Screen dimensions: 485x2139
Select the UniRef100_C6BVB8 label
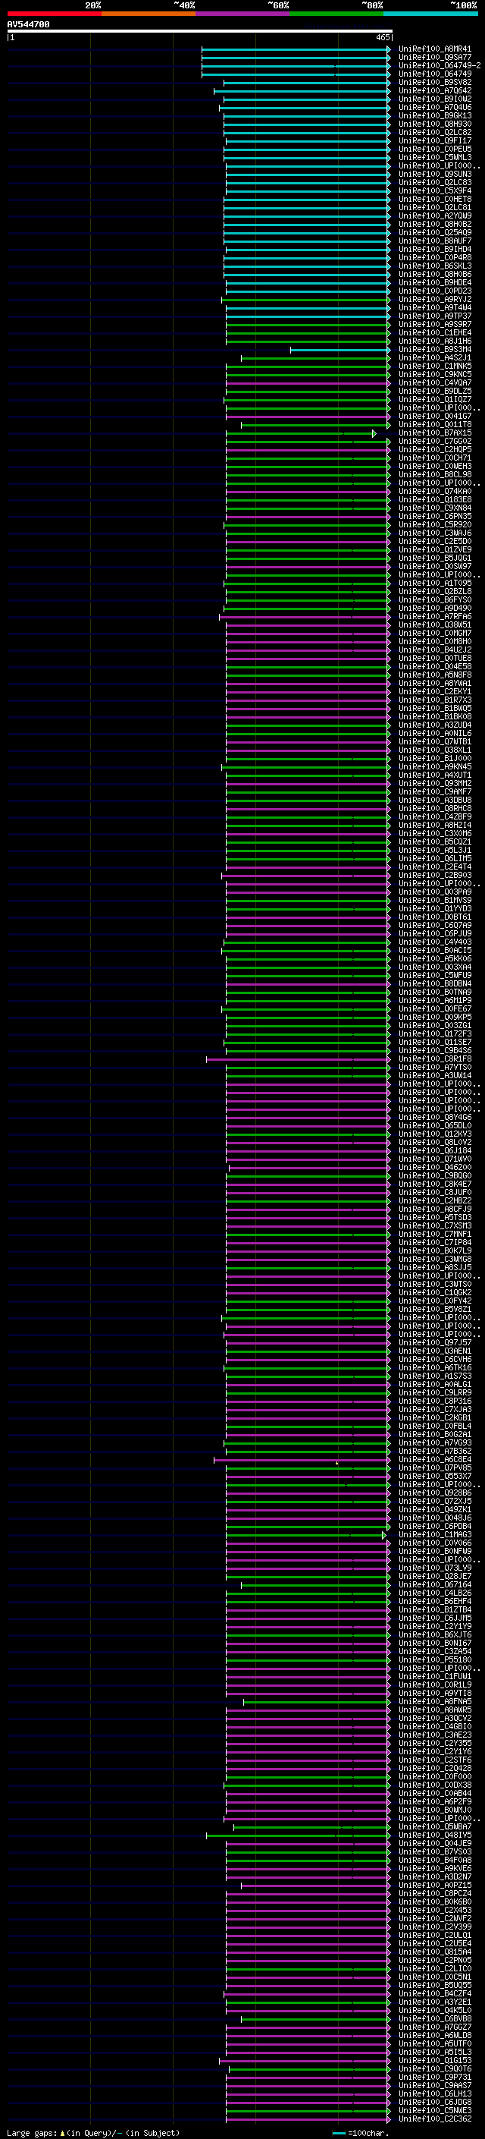[434, 2019]
